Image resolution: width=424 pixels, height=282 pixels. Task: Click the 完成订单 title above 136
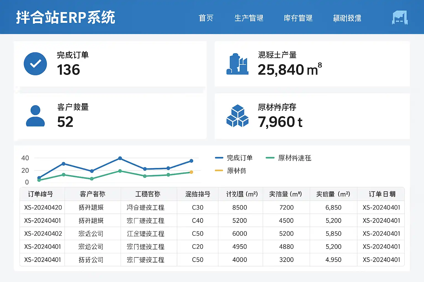click(x=73, y=55)
